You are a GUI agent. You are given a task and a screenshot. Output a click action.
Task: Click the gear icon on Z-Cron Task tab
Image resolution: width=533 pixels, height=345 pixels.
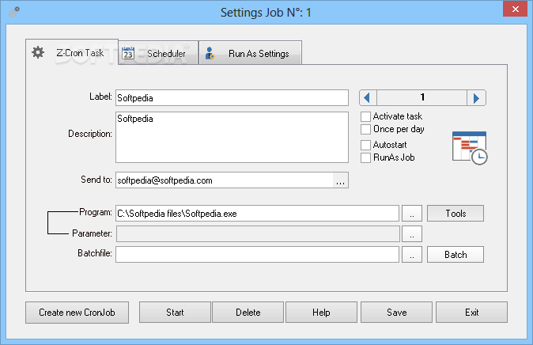(38, 52)
